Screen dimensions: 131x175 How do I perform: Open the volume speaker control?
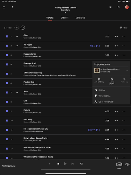(x=127, y=164)
